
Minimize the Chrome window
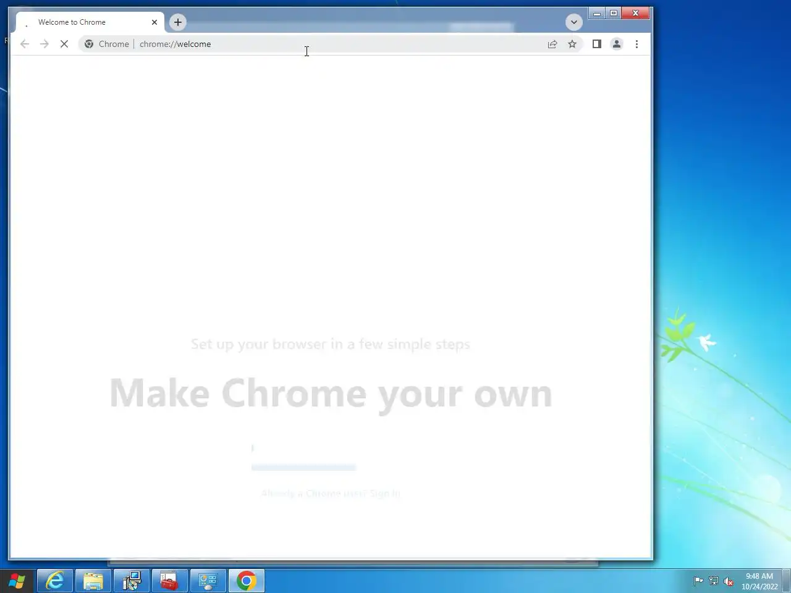click(x=597, y=13)
